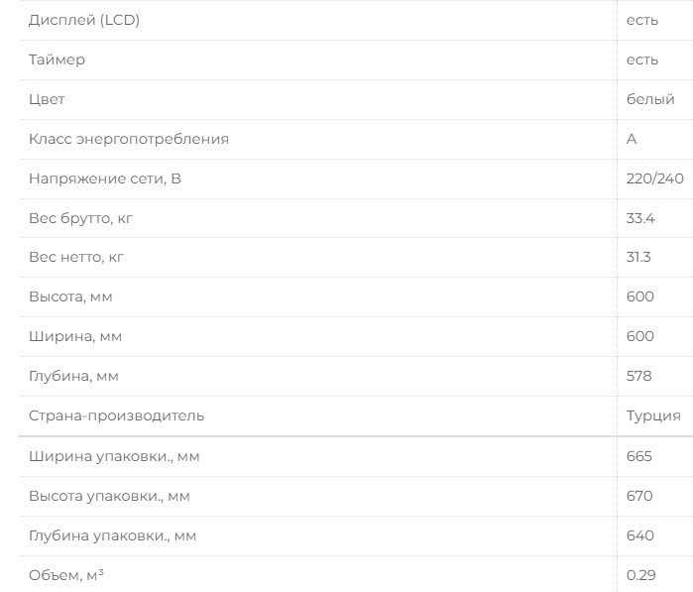
Task: Select the 'Турция' country value
Action: (x=653, y=415)
